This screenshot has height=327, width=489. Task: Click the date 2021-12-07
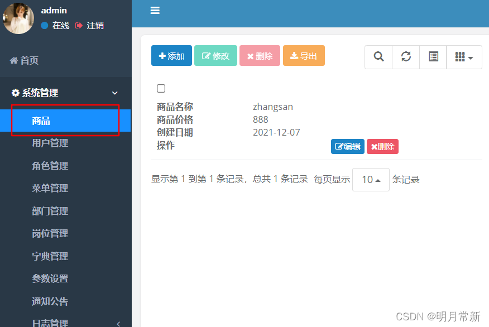(276, 132)
